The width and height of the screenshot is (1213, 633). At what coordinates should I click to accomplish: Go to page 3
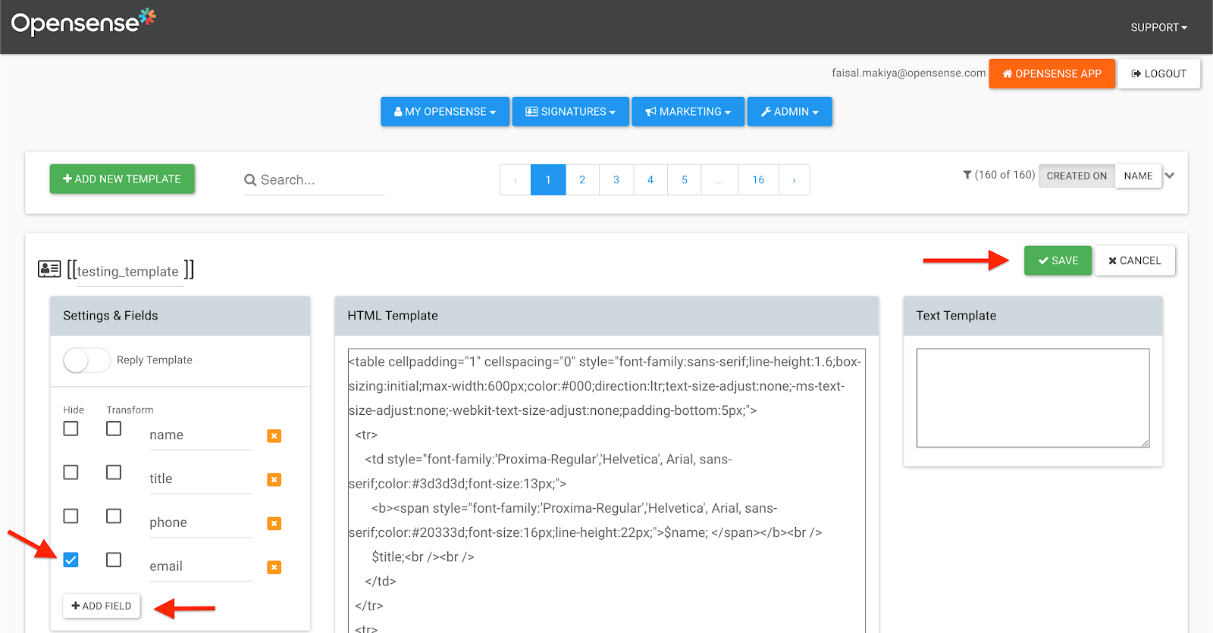616,179
